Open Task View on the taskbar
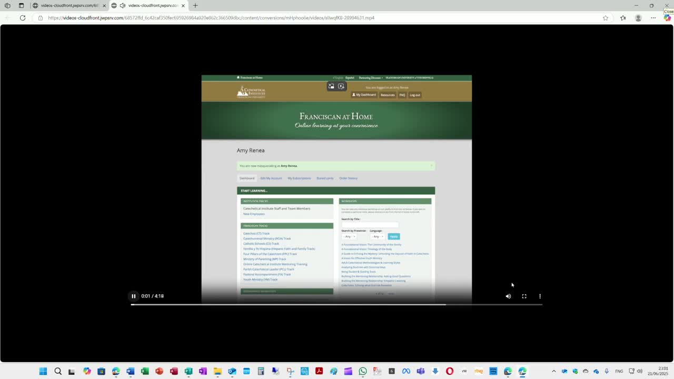 (72, 371)
